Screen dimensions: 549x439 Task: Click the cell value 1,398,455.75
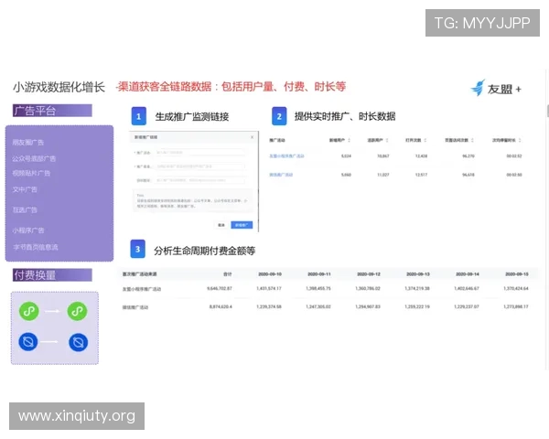click(x=318, y=288)
